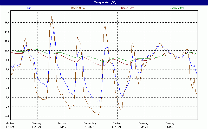Click the date 14.11.21
This screenshot has width=208, height=130.
tap(170, 127)
